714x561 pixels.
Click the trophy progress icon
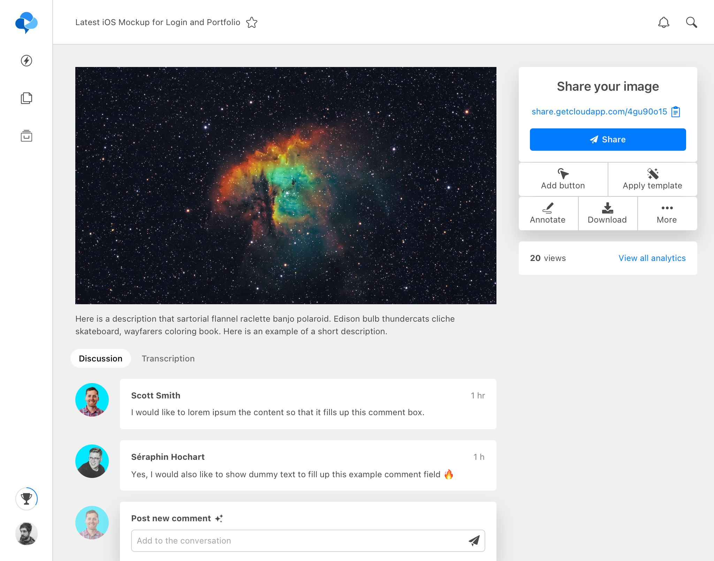pyautogui.click(x=26, y=499)
